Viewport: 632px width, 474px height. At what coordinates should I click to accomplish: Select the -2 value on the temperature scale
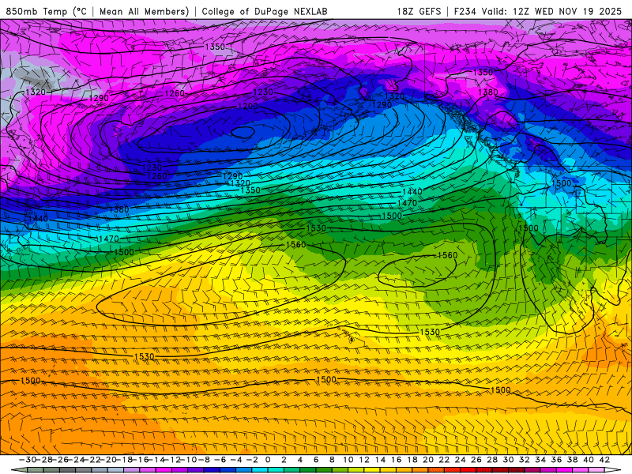[252, 460]
